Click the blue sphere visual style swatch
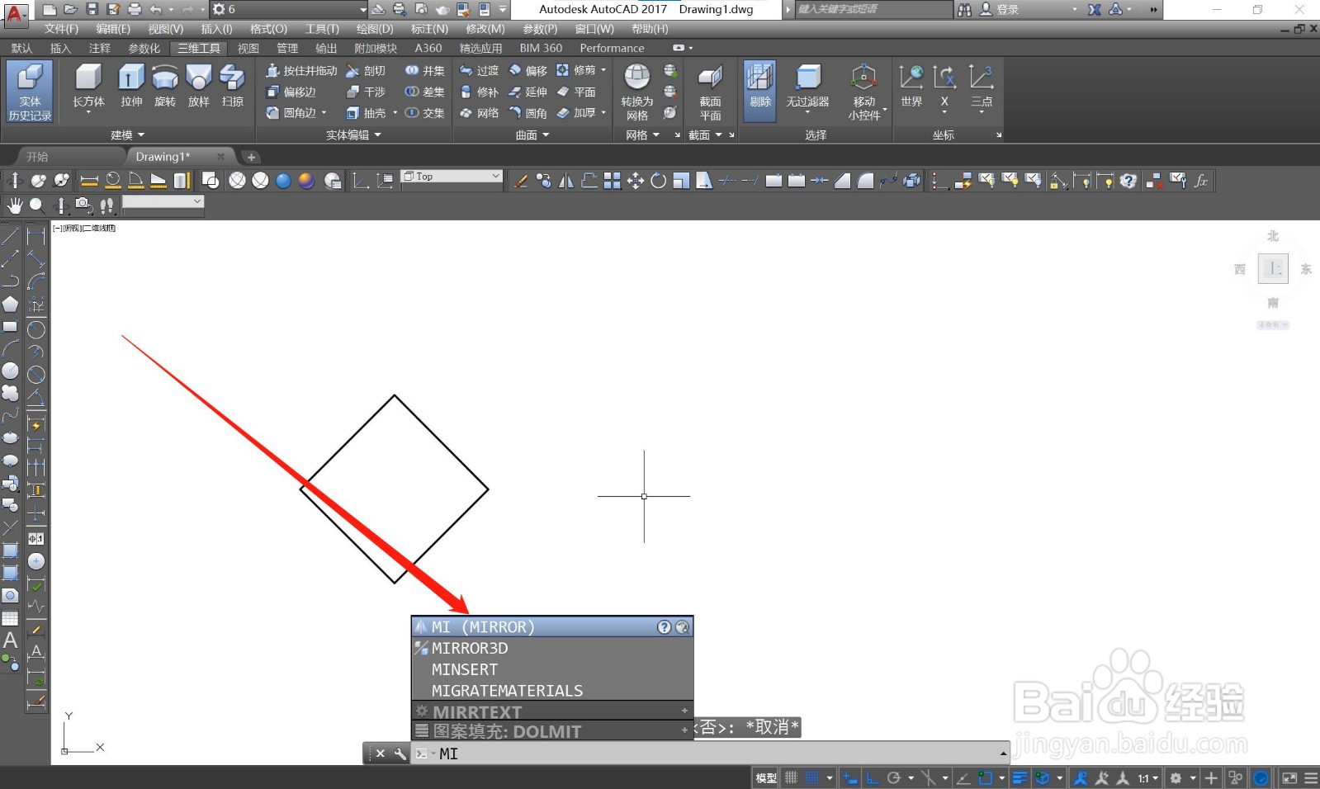Screen dimensions: 1320x789 coord(283,180)
